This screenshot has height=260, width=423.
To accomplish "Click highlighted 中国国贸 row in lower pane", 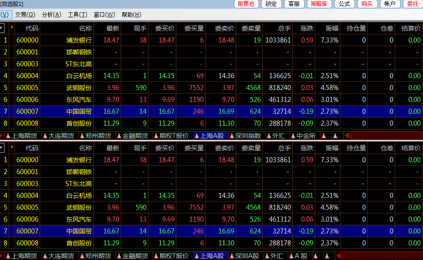I will tap(211, 231).
